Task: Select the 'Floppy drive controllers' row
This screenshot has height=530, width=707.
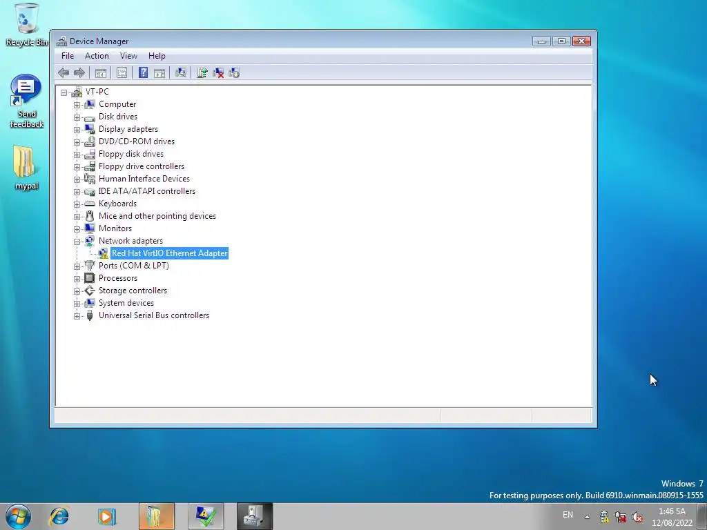Action: pyautogui.click(x=142, y=166)
